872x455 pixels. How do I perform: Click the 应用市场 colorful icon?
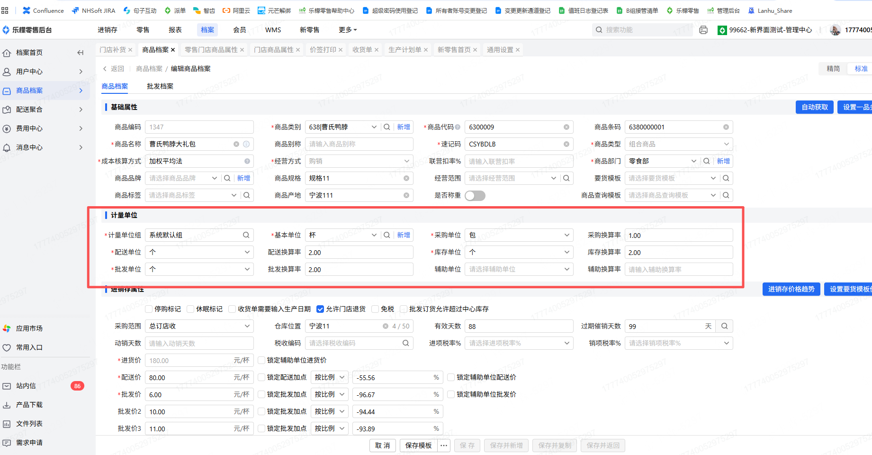click(x=7, y=328)
